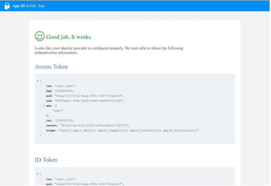Click the Access Token section heading
This screenshot has height=186, width=271.
pyautogui.click(x=51, y=67)
